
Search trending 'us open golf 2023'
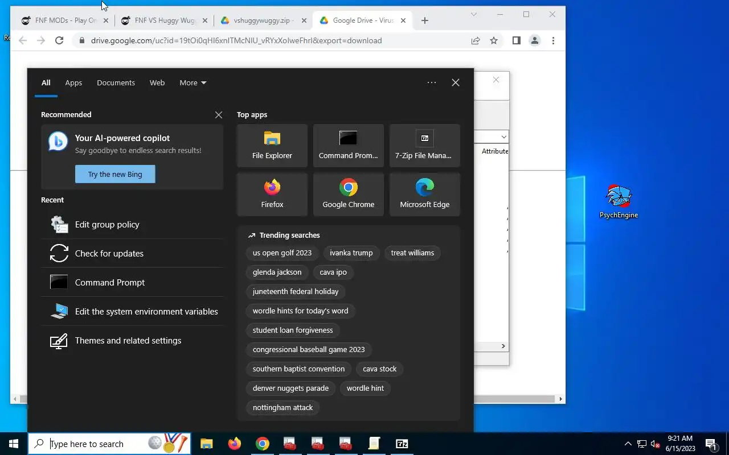282,253
